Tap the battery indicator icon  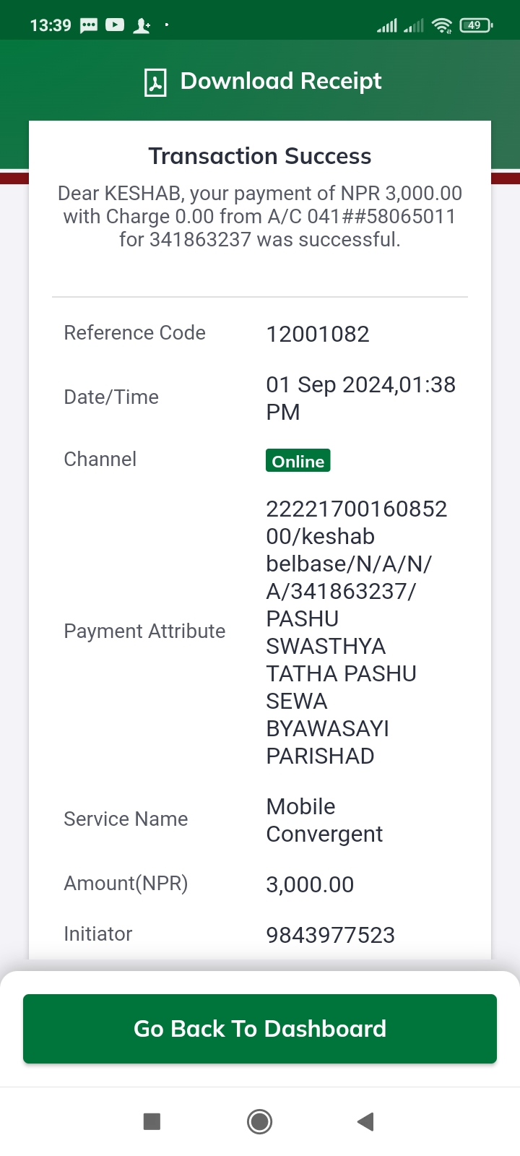coord(476,25)
